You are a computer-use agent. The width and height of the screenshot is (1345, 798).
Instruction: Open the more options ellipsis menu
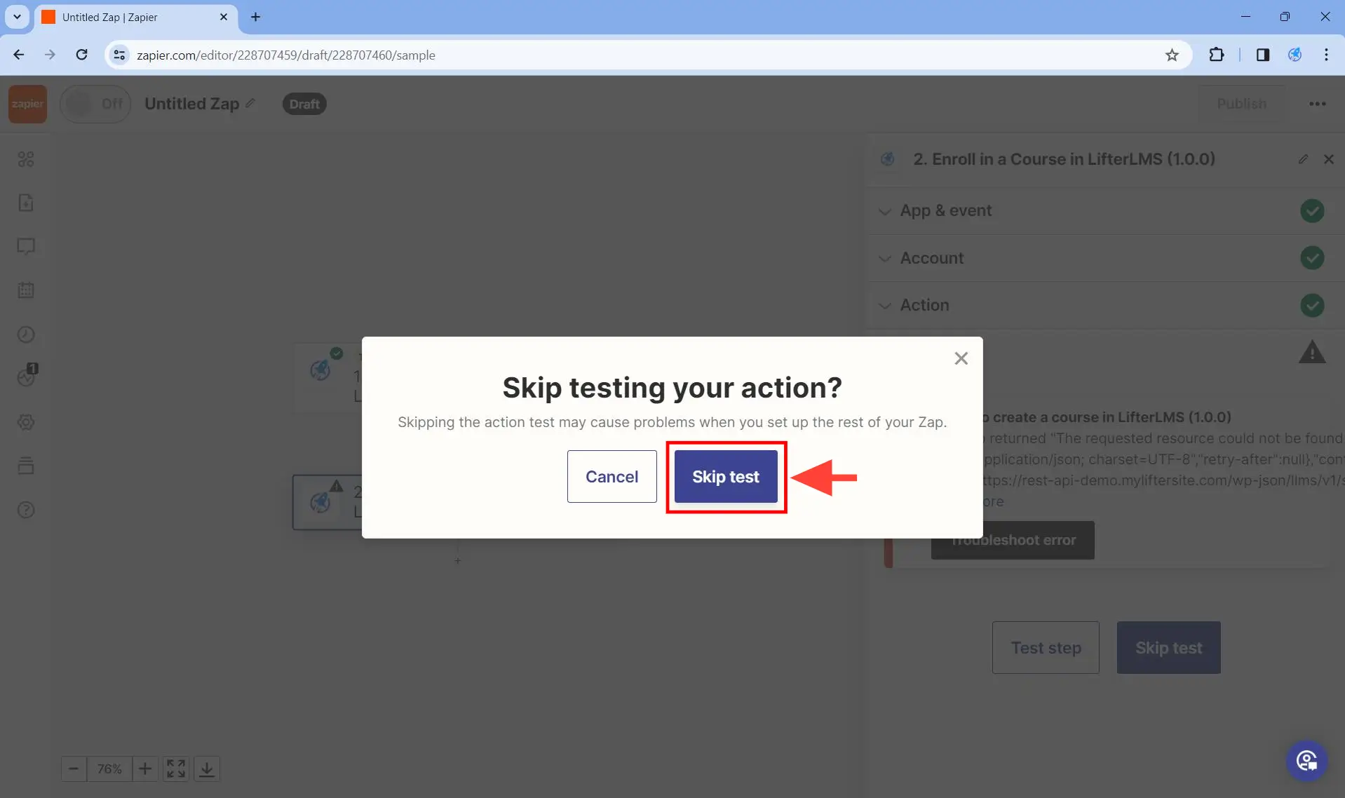point(1318,103)
